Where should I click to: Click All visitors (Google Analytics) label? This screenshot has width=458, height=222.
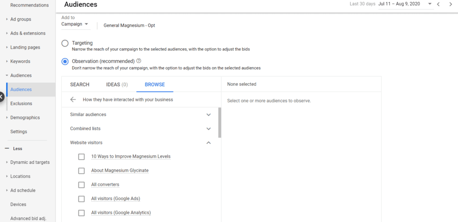pos(121,213)
